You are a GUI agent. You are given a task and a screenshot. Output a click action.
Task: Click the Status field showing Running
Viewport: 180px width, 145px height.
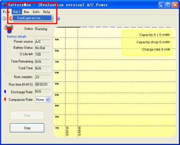42,29
